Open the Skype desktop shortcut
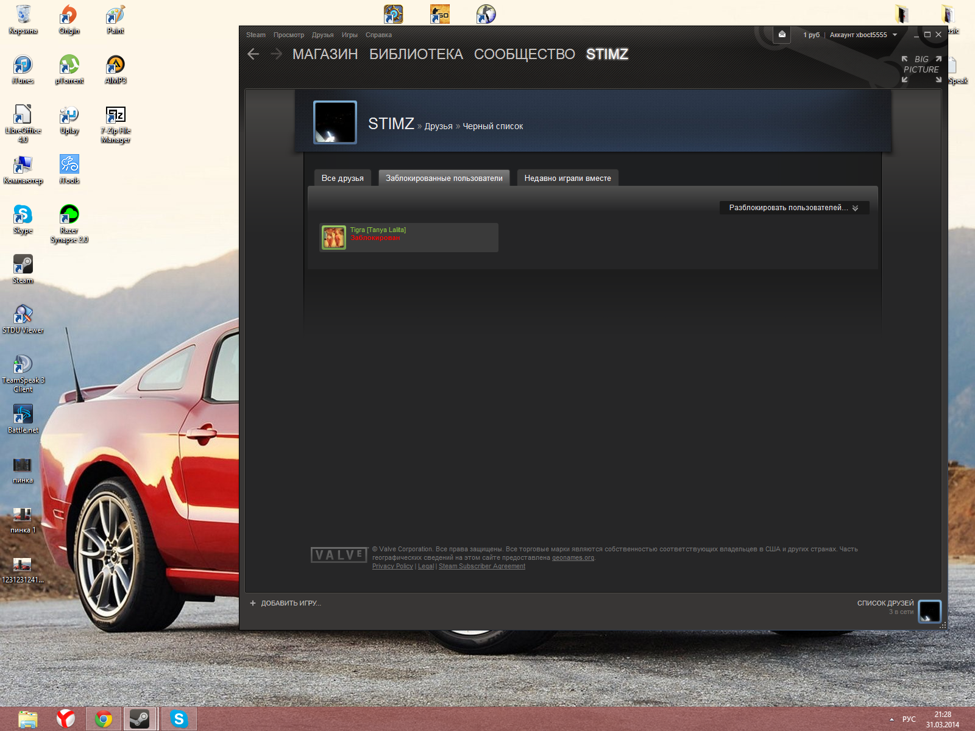The image size is (975, 731). pyautogui.click(x=23, y=219)
